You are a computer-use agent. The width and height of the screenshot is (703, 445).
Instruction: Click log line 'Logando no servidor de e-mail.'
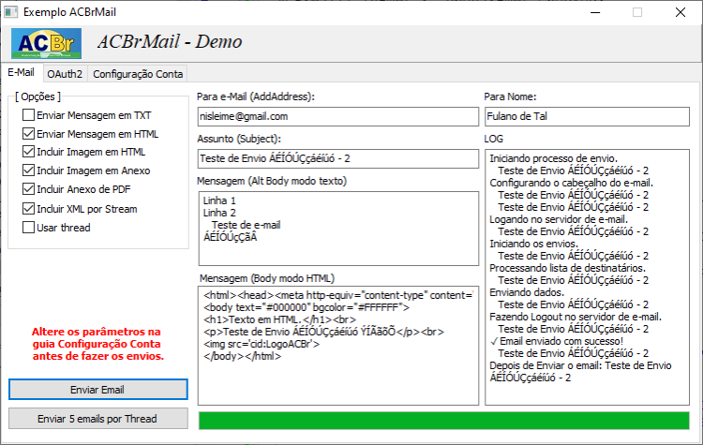pyautogui.click(x=559, y=219)
